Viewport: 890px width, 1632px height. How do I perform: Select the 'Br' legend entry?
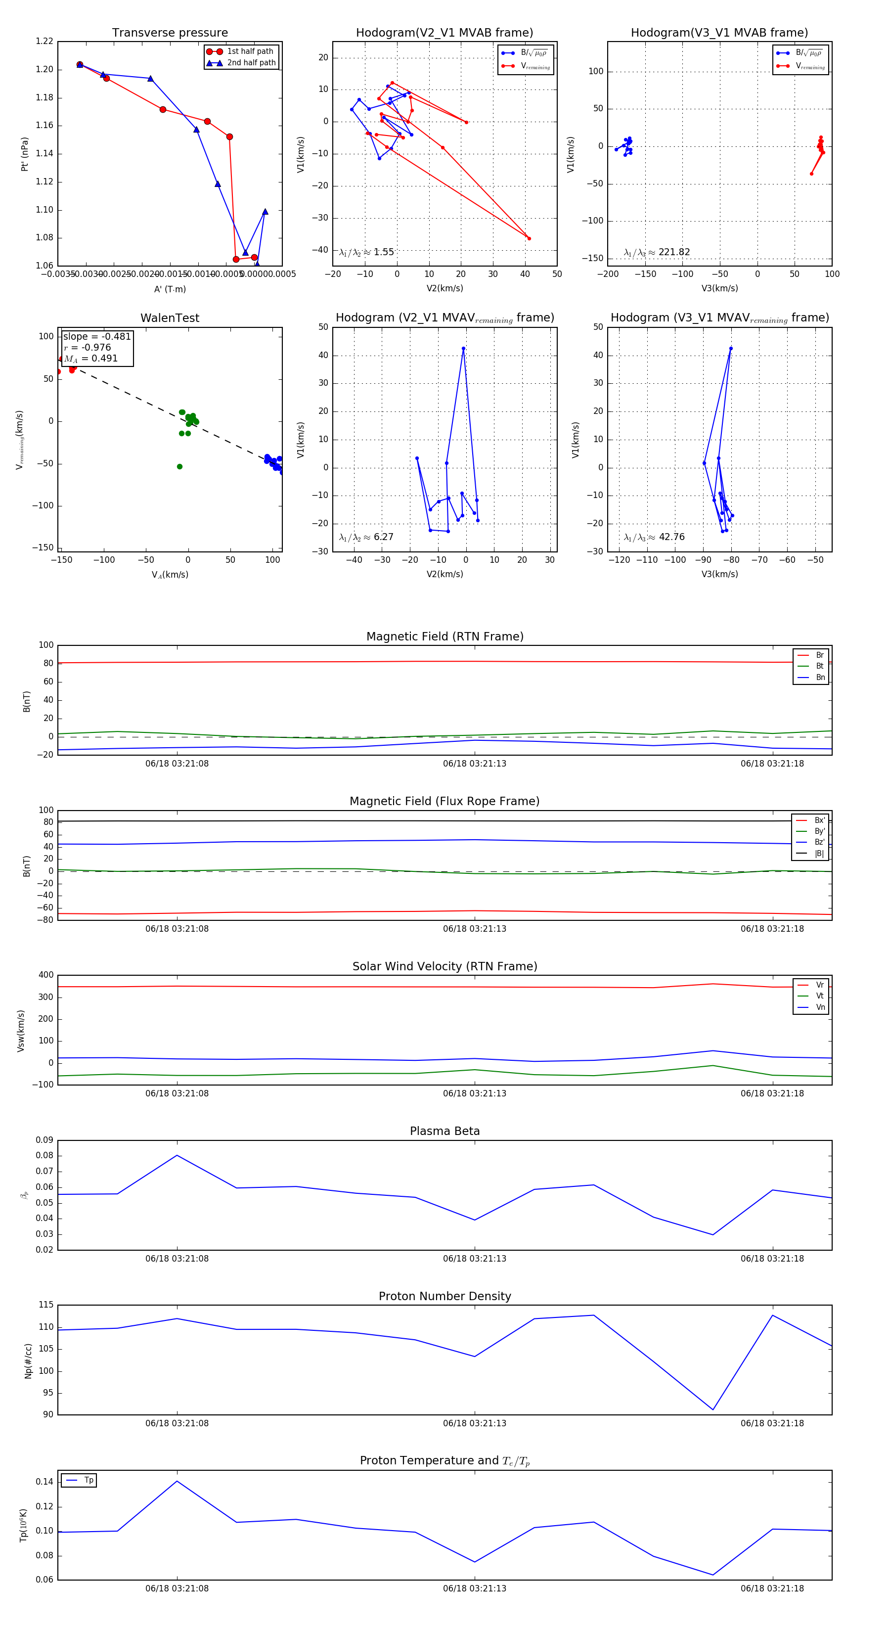(811, 655)
